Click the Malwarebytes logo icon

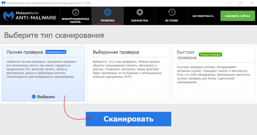pyautogui.click(x=8, y=16)
